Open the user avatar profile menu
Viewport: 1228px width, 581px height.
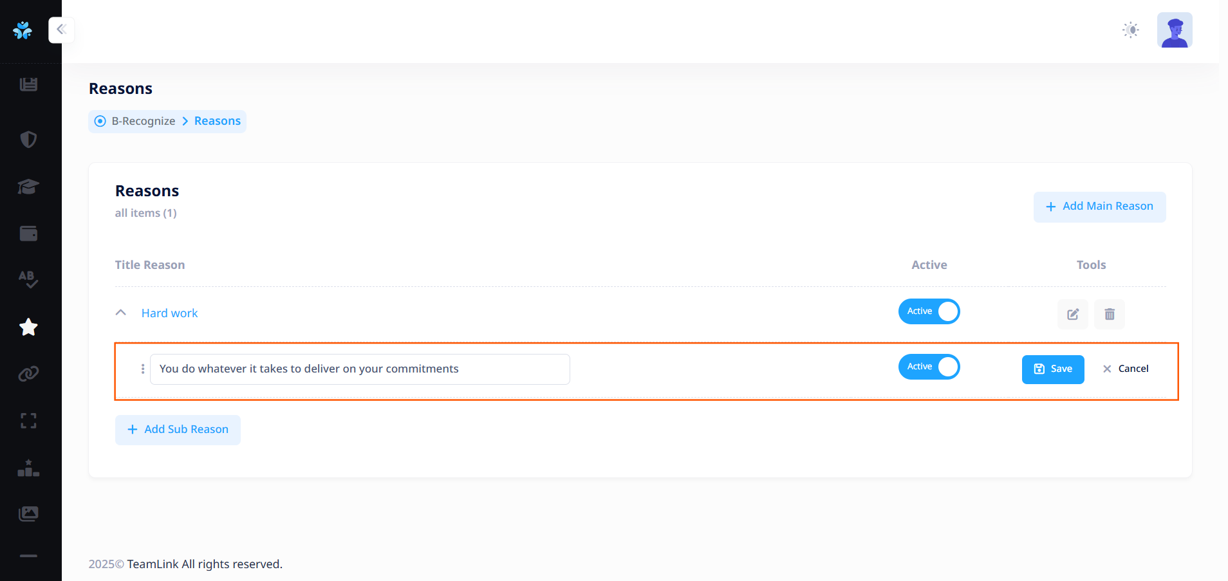pos(1175,30)
